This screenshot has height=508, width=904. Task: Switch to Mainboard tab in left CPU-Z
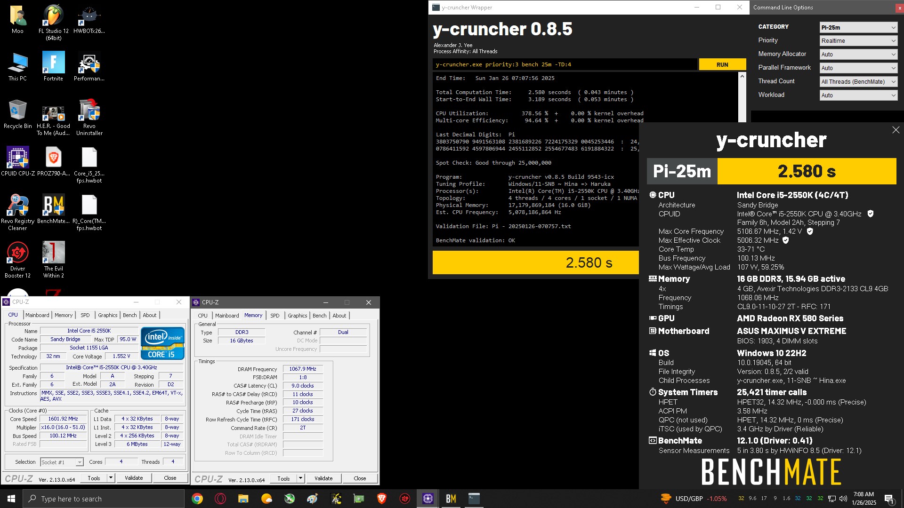pos(37,315)
